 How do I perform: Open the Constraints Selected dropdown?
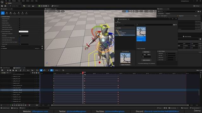37,48
